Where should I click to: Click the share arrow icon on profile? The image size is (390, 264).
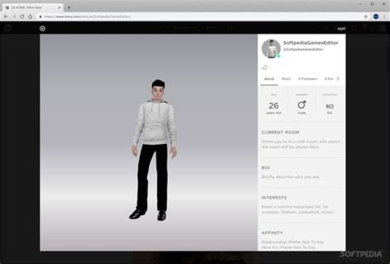coord(265,67)
